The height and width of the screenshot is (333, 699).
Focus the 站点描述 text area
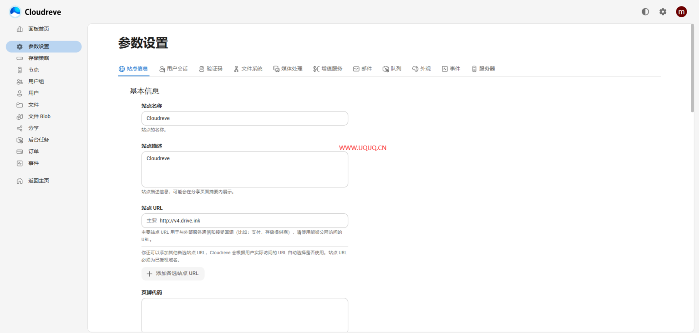pyautogui.click(x=245, y=169)
